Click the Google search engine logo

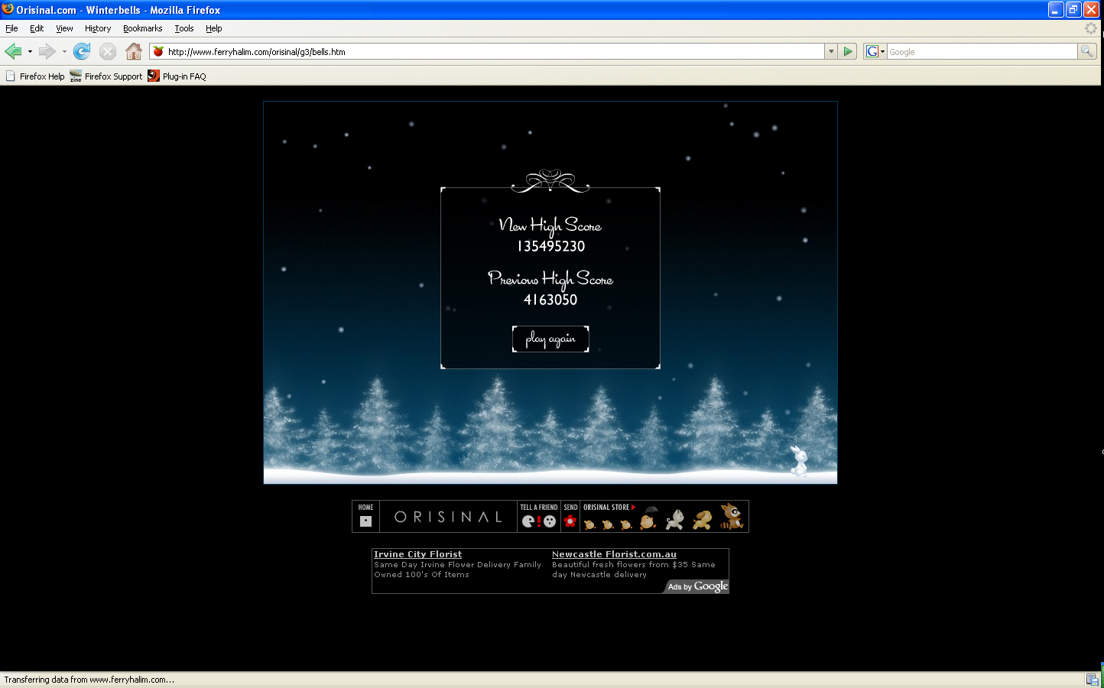pyautogui.click(x=872, y=51)
